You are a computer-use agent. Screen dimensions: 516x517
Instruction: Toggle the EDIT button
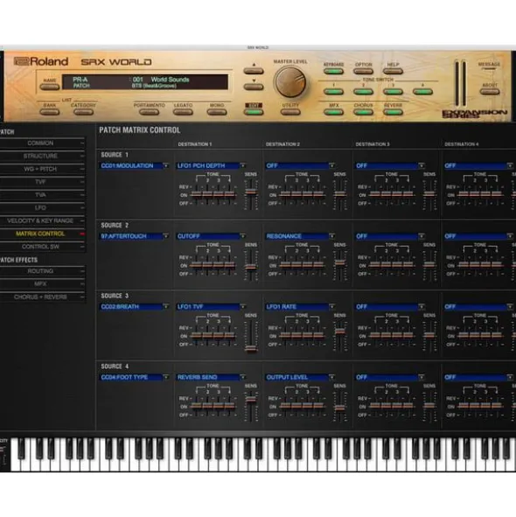point(254,112)
